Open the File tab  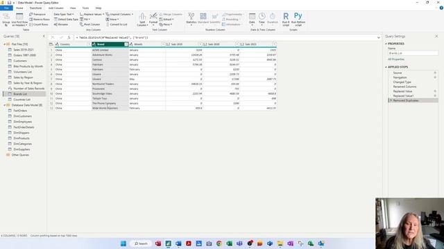pos(6,8)
